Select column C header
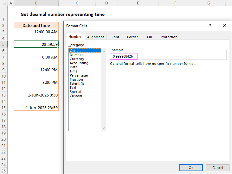The width and height of the screenshot is (232, 174). [77, 3]
